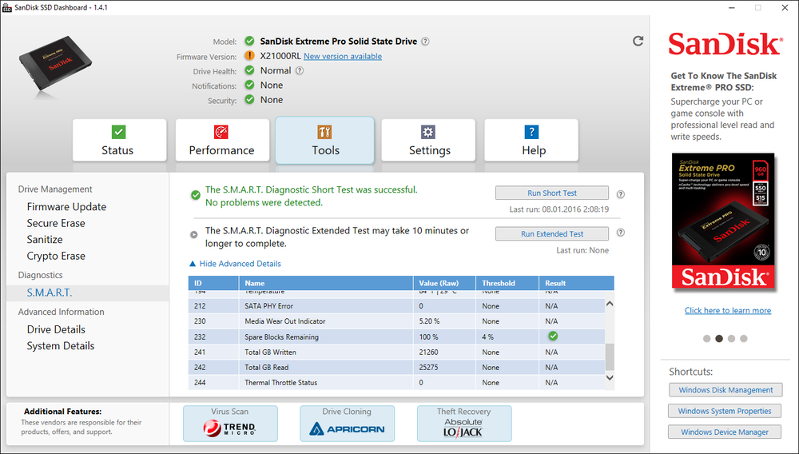Viewport: 799px width, 454px height.
Task: Click the scroll up arrow of SMART table
Action: pyautogui.click(x=610, y=304)
